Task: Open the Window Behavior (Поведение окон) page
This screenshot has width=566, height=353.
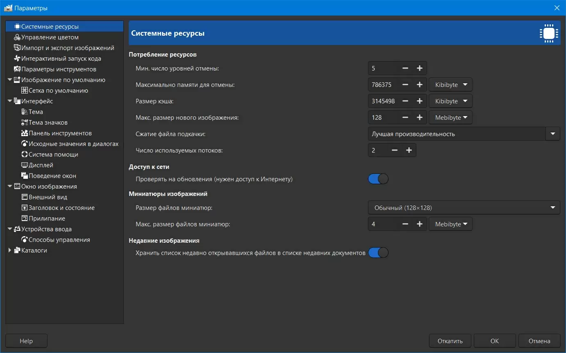Action: pos(52,176)
